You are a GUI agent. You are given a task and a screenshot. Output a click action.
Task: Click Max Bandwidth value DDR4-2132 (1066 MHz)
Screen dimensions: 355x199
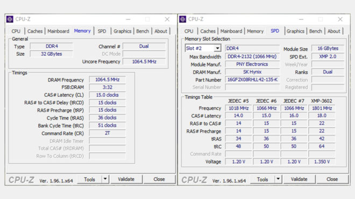tap(252, 57)
